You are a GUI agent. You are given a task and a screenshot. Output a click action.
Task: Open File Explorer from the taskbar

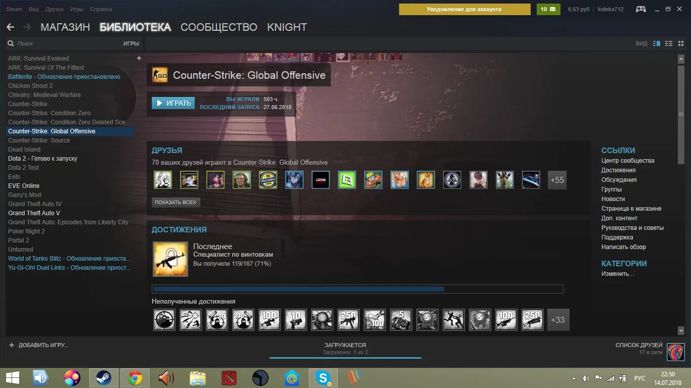click(198, 378)
